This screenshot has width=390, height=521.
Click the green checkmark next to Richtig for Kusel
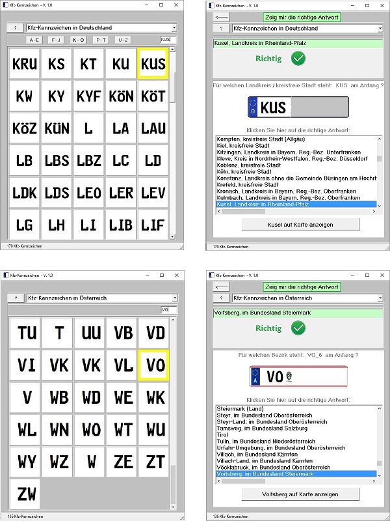click(297, 59)
